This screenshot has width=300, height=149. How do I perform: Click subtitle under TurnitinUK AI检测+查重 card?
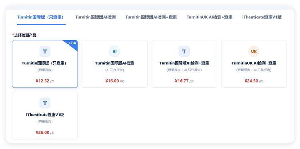(254, 70)
